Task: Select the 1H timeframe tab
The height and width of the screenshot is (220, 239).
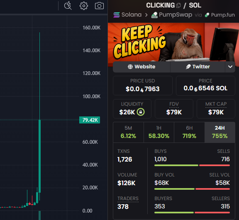Action: [x=159, y=132]
